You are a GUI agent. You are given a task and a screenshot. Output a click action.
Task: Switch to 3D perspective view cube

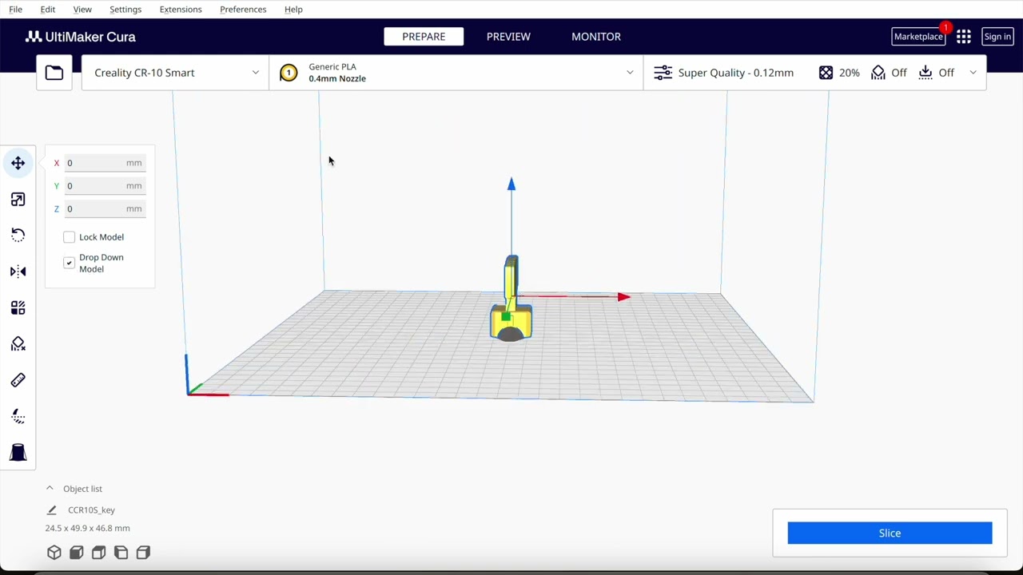(x=54, y=553)
